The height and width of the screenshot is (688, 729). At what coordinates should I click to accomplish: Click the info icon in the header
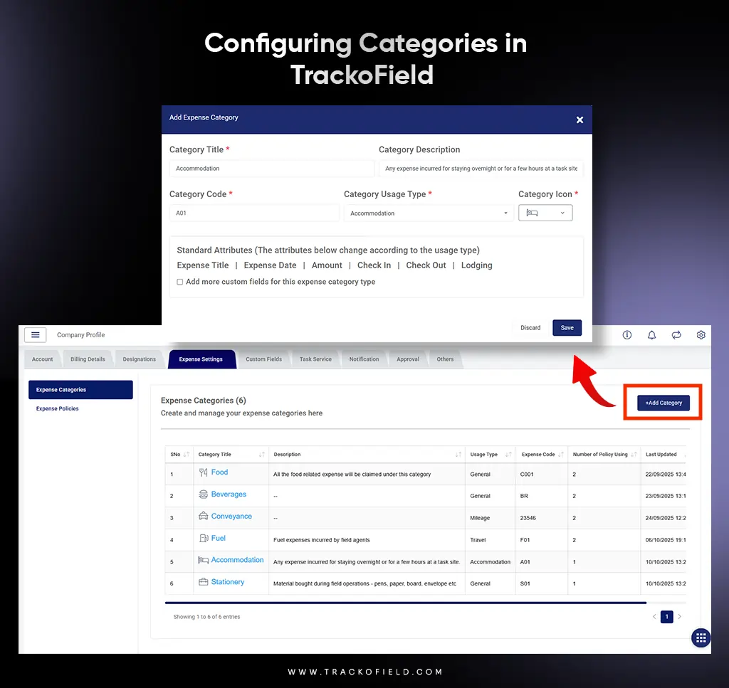pyautogui.click(x=626, y=334)
